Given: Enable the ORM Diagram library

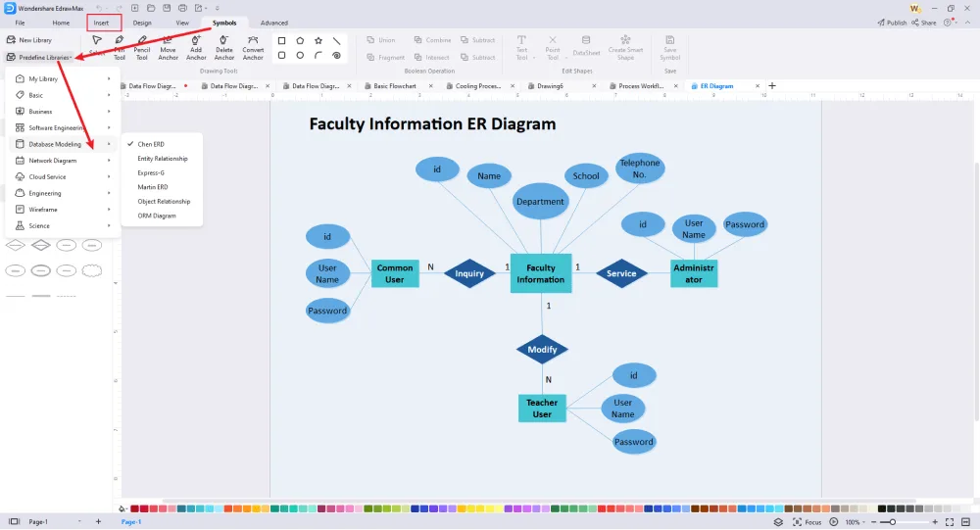Looking at the screenshot, I should click(156, 216).
